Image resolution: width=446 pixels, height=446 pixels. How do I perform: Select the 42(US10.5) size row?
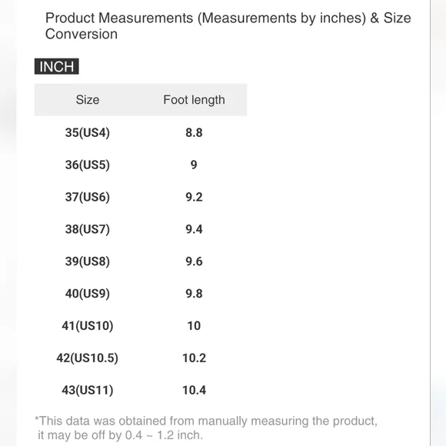pyautogui.click(x=141, y=358)
